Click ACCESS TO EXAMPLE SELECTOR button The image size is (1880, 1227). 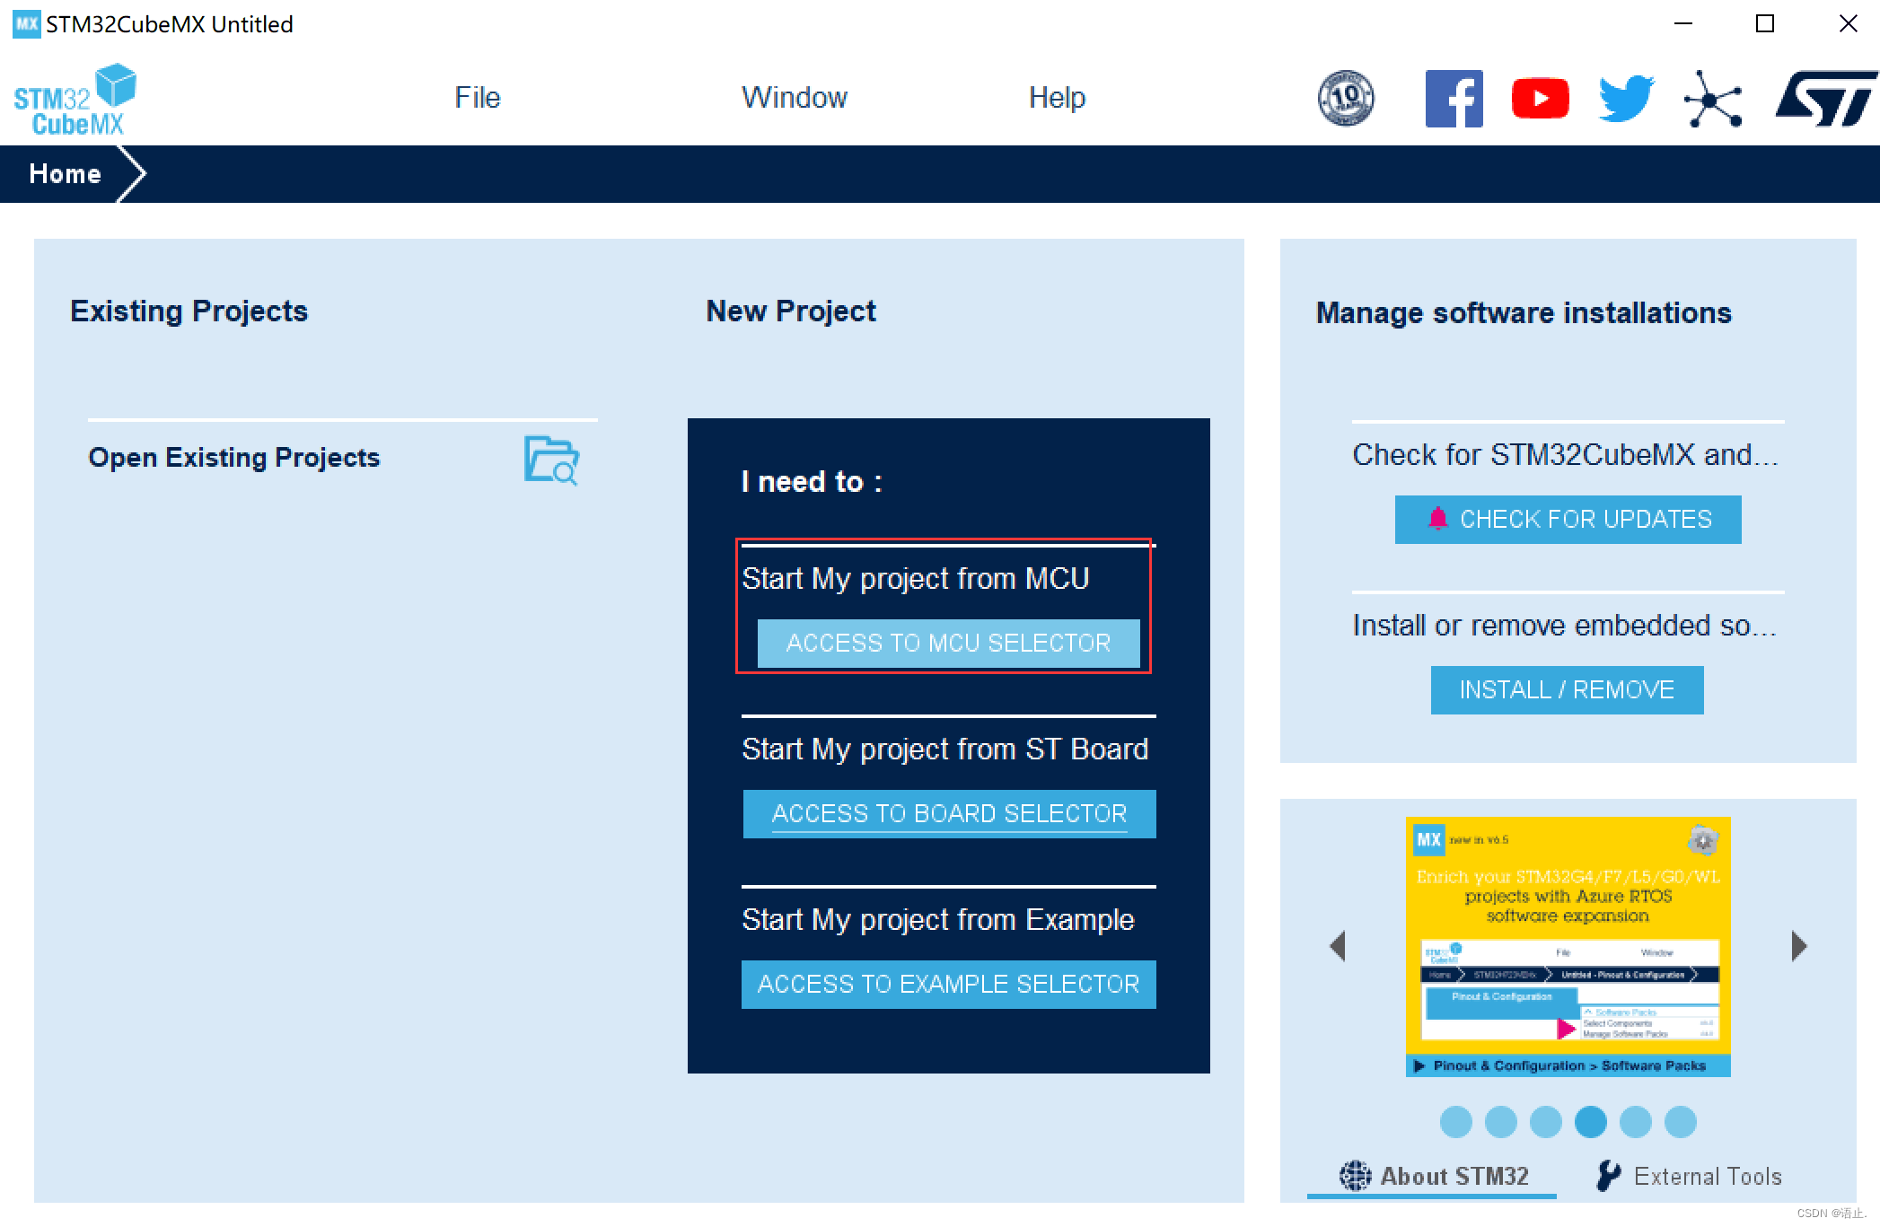(x=948, y=985)
